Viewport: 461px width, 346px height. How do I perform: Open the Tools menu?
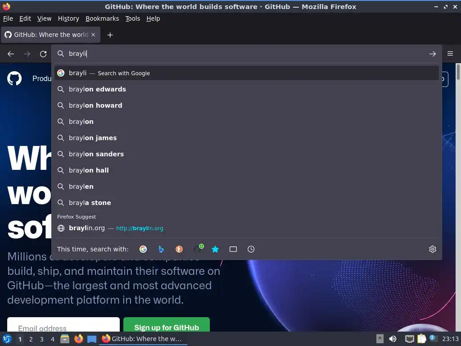point(133,18)
